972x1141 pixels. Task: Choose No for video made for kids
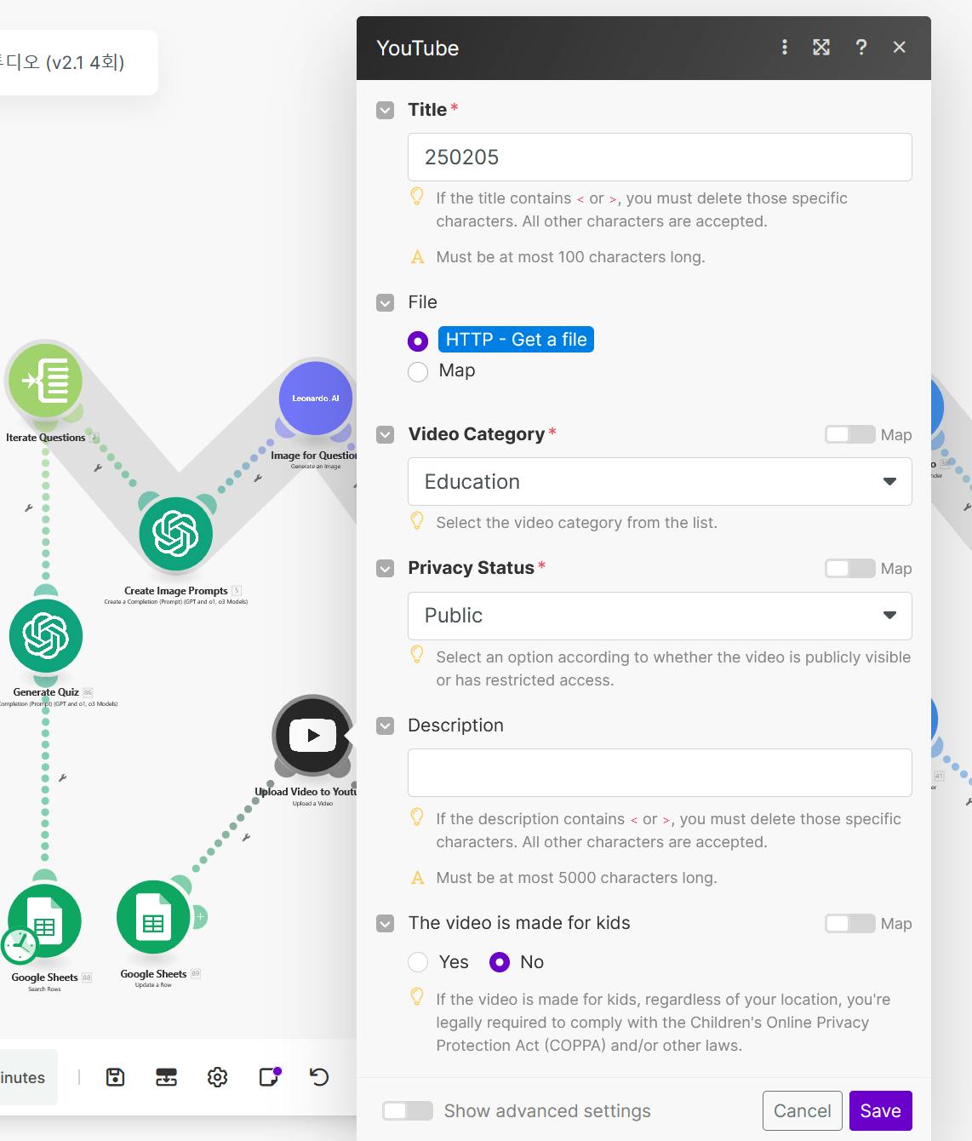500,962
